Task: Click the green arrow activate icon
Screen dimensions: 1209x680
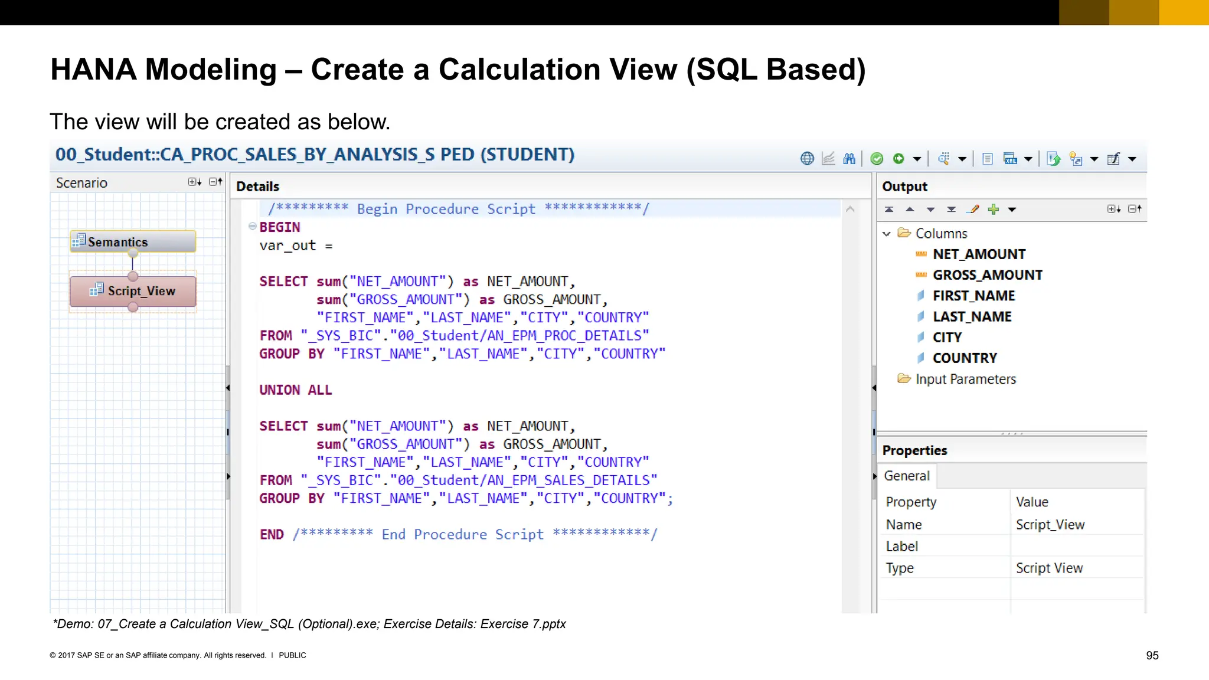Action: [898, 159]
